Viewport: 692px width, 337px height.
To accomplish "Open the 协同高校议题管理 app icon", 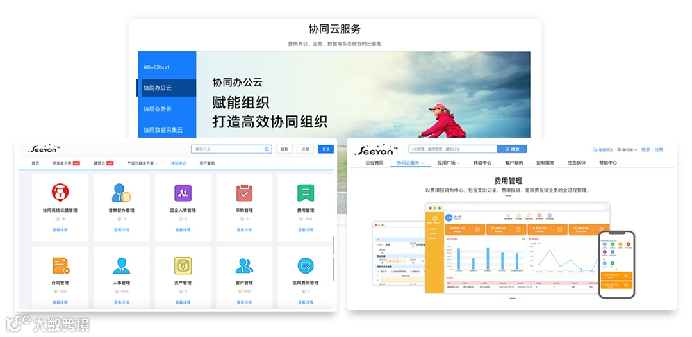I will pos(60,193).
